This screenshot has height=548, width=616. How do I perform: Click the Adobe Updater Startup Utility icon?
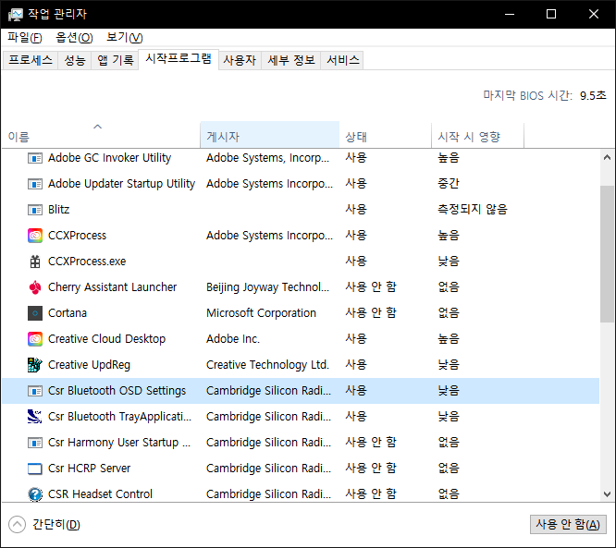[35, 184]
